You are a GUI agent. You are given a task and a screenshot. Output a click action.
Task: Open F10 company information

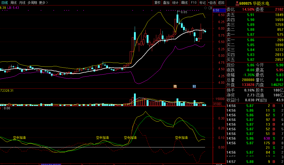194,3
